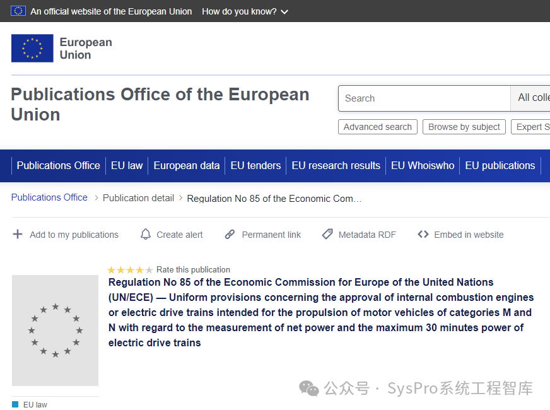Click the European Union logo

(61, 49)
